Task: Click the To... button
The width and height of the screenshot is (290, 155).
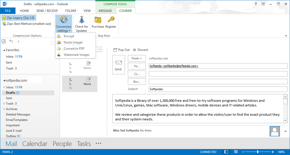Action: click(137, 66)
